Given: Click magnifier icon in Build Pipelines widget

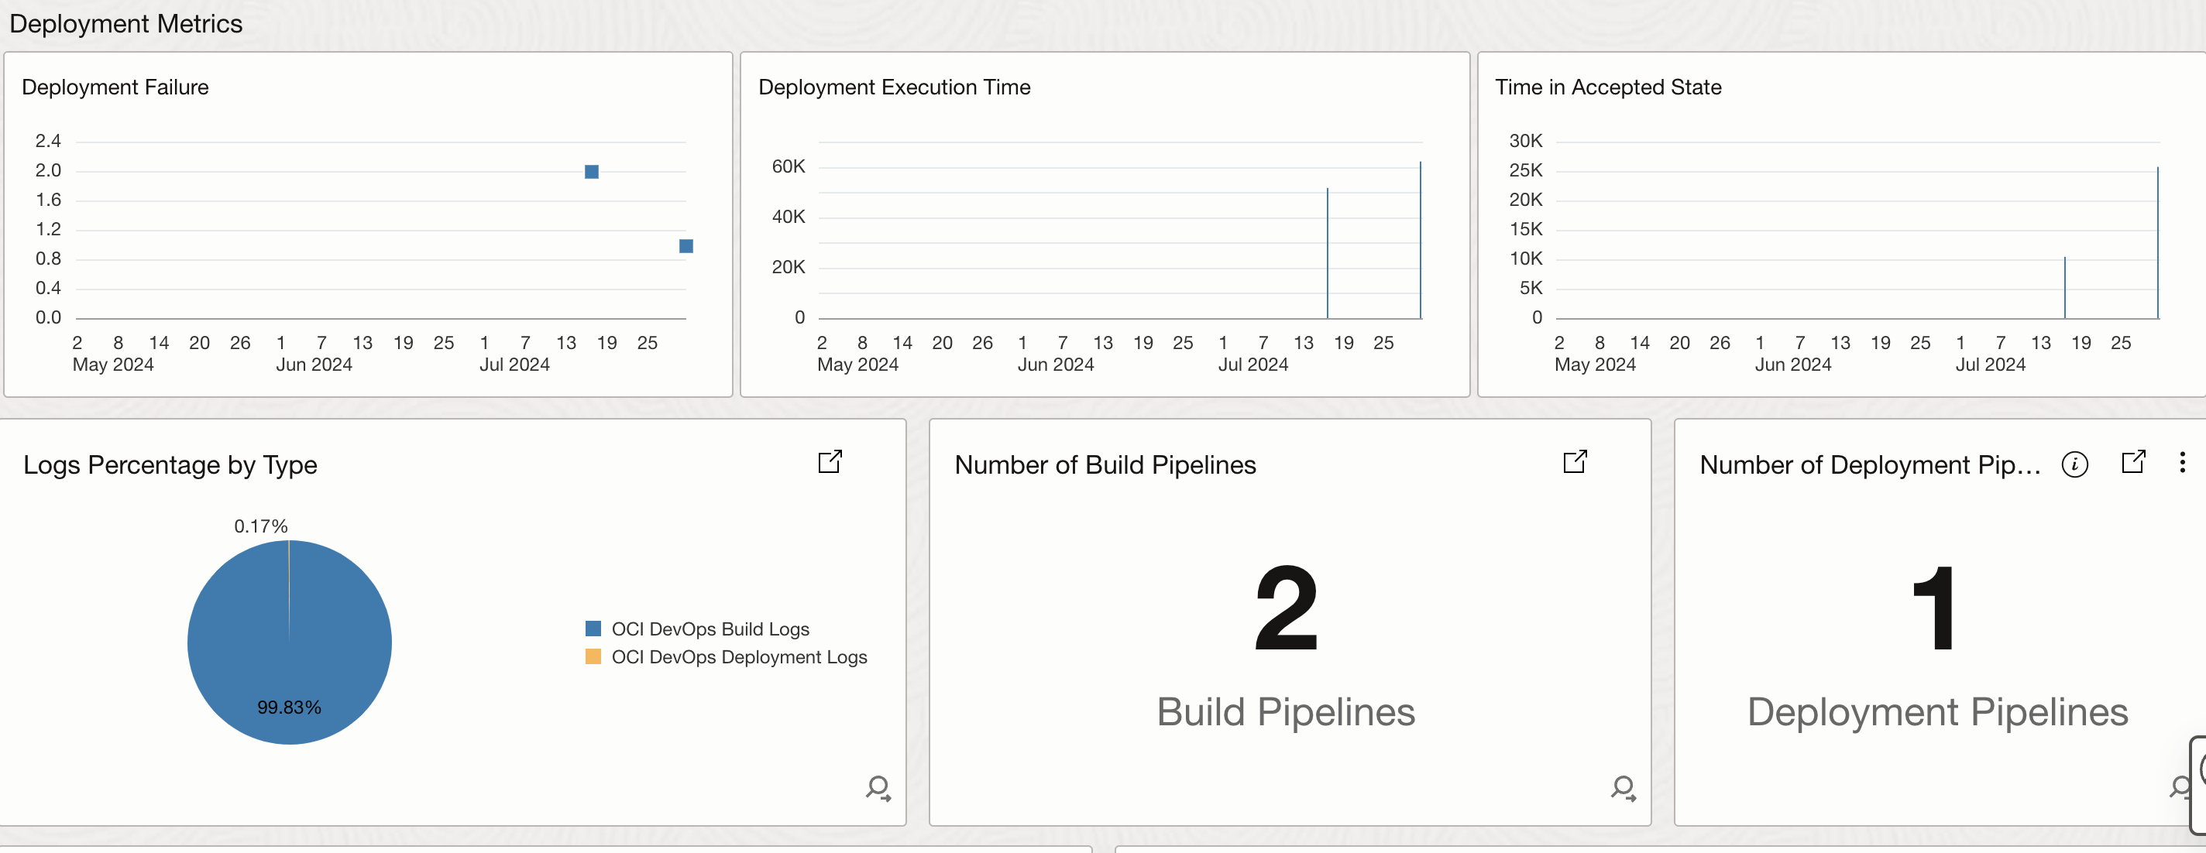Looking at the screenshot, I should (1623, 787).
